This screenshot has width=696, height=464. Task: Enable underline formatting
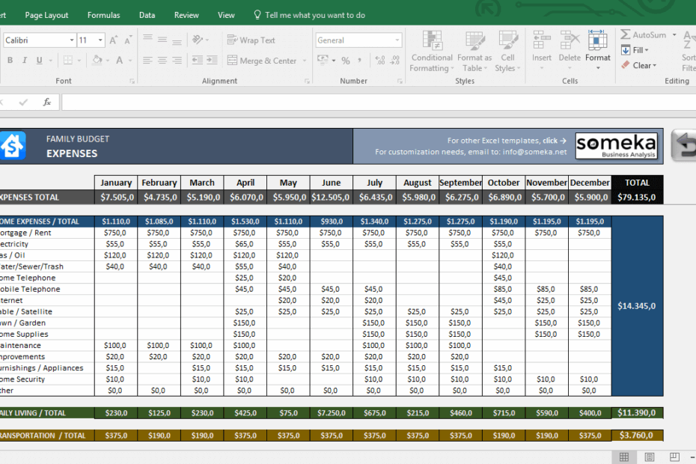(38, 60)
